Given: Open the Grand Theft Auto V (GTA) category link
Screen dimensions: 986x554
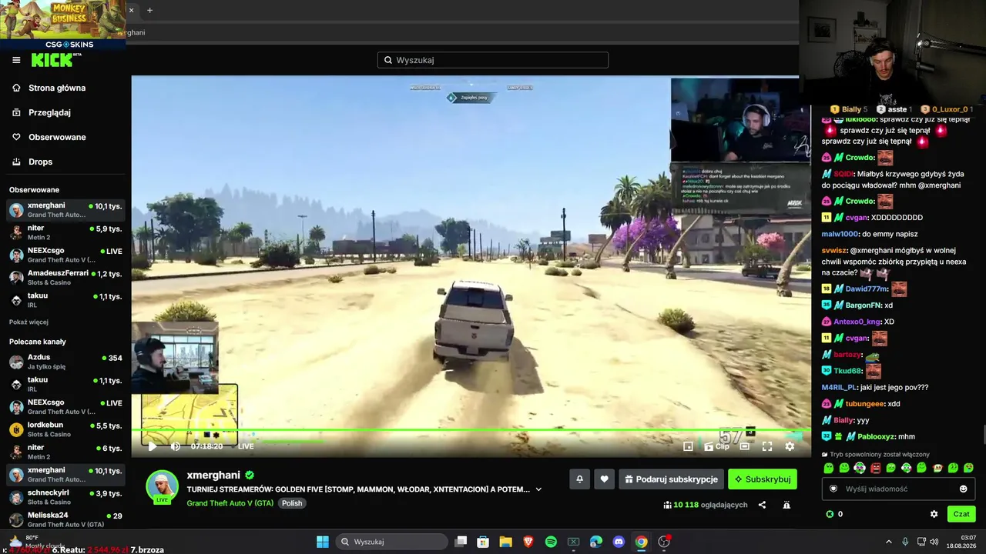Looking at the screenshot, I should pos(230,503).
